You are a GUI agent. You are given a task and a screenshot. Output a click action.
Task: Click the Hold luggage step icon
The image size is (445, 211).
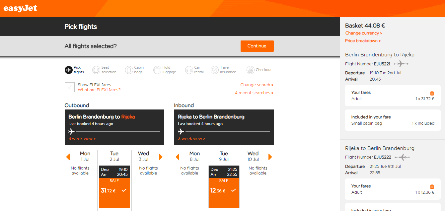(x=157, y=70)
